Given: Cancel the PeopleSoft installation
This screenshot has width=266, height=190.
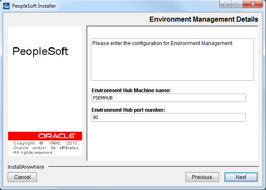Looking at the screenshot, I should (22, 177).
